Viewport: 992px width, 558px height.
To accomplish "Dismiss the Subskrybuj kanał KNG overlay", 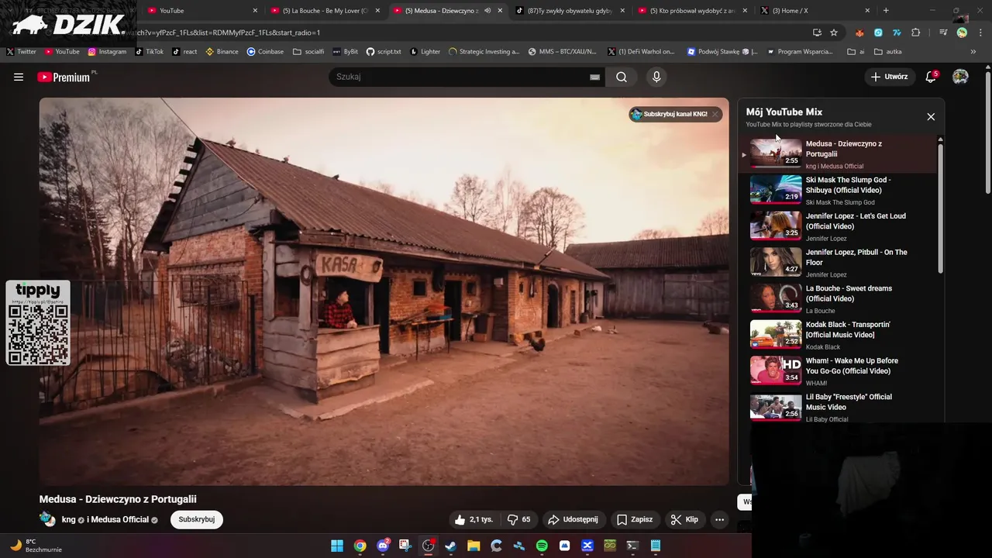I will point(715,114).
